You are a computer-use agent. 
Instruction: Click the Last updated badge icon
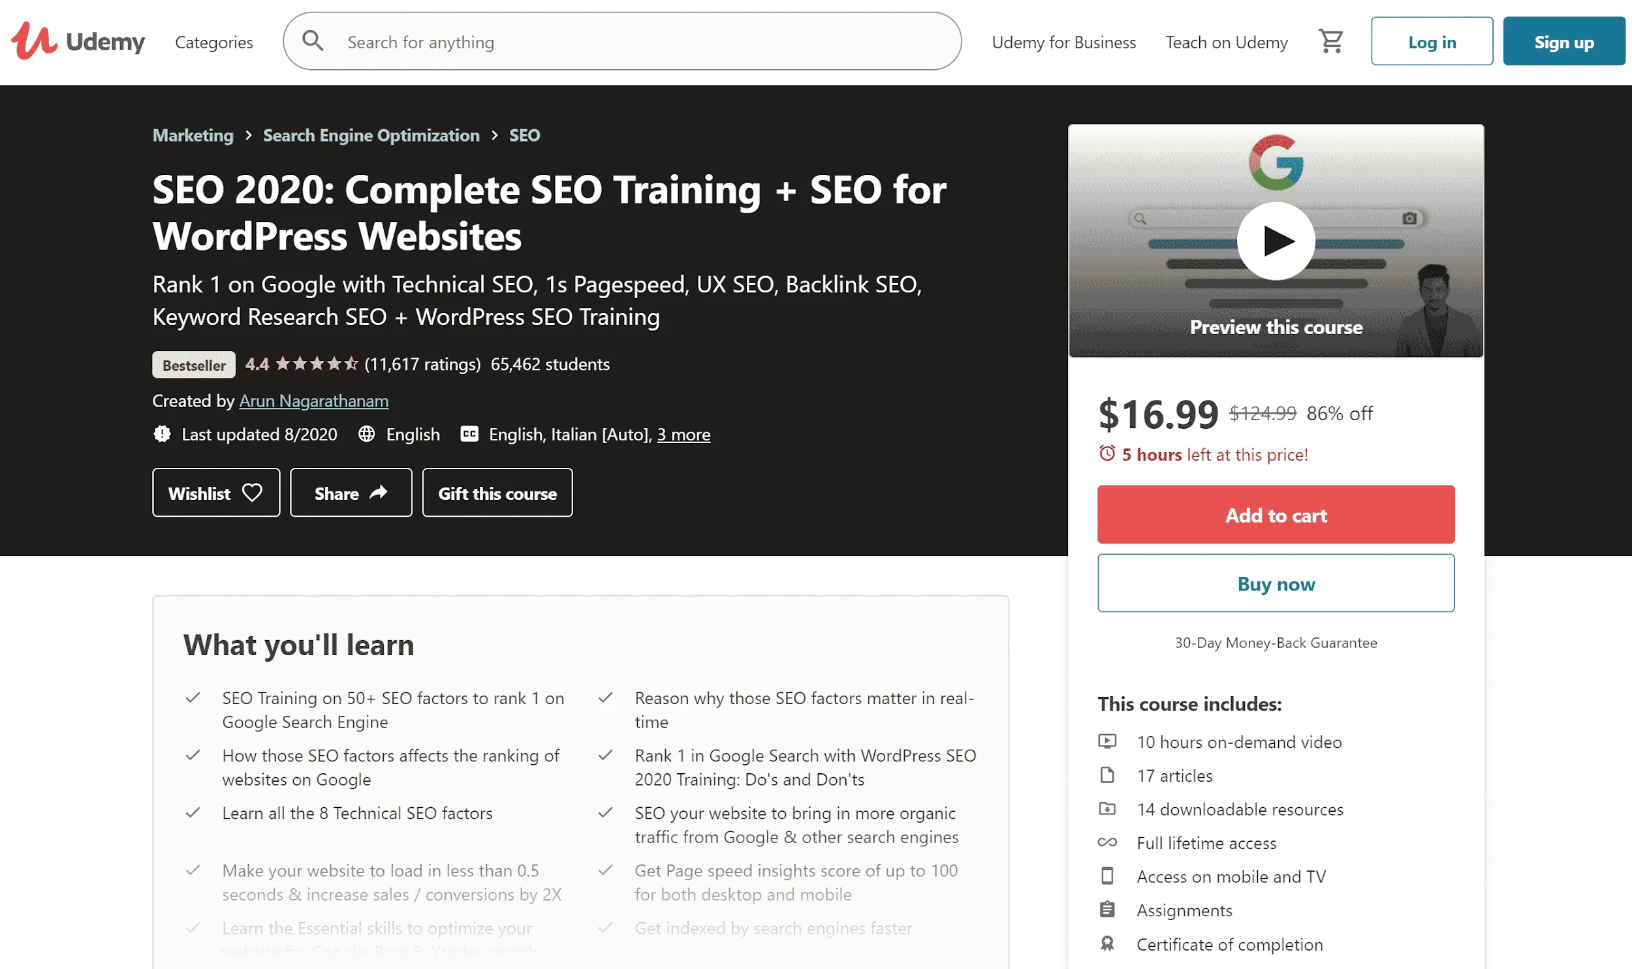162,433
